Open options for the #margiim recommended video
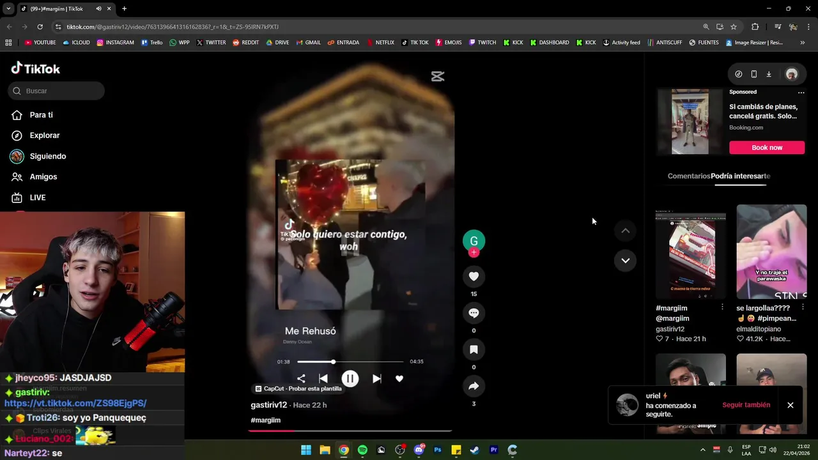This screenshot has height=460, width=818. click(722, 308)
